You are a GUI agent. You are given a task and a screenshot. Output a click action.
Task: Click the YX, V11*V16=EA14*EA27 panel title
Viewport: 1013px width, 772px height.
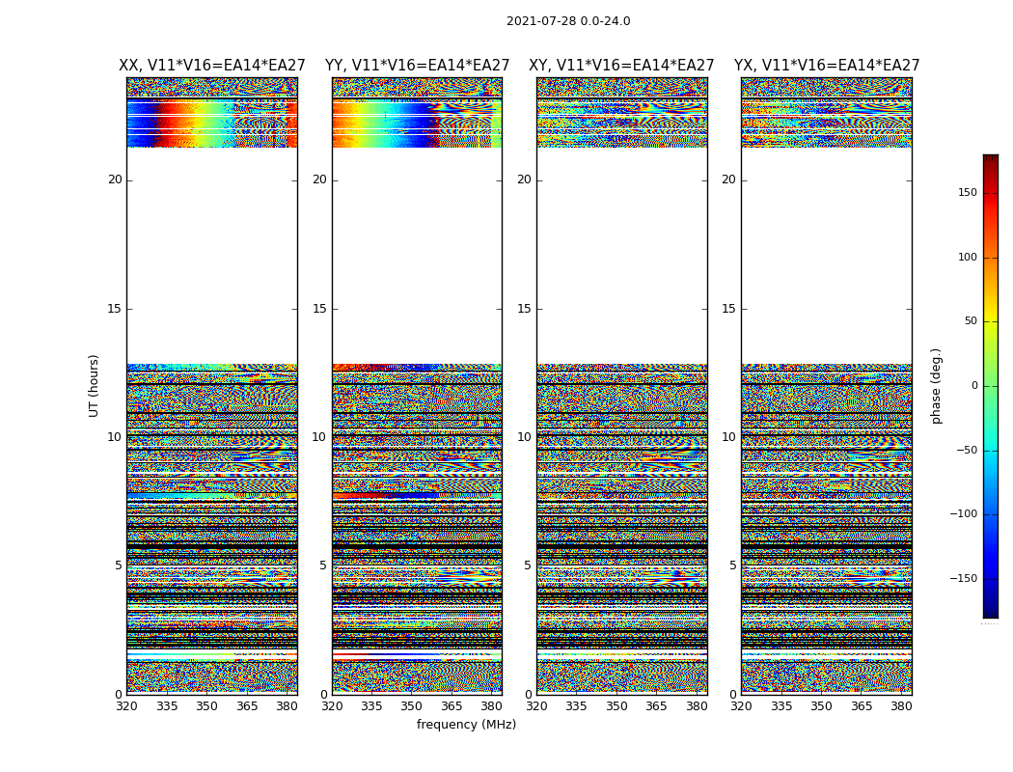[826, 66]
